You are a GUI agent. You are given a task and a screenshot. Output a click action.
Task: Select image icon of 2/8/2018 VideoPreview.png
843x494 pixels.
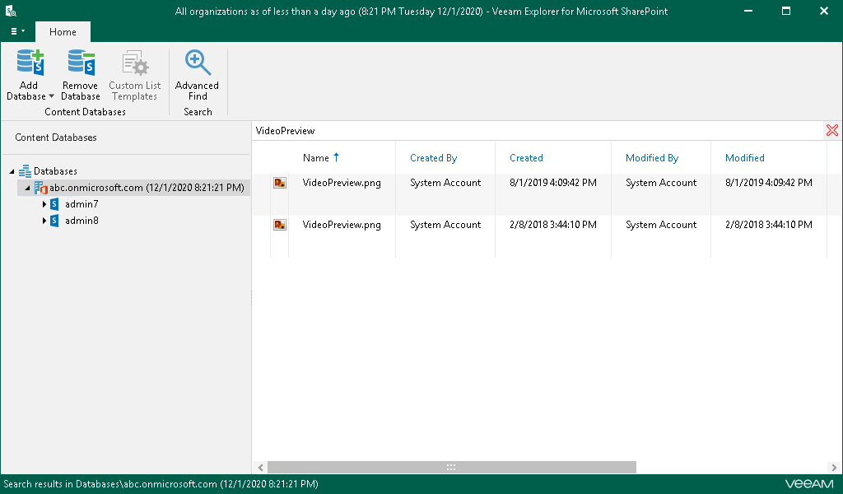tap(280, 225)
